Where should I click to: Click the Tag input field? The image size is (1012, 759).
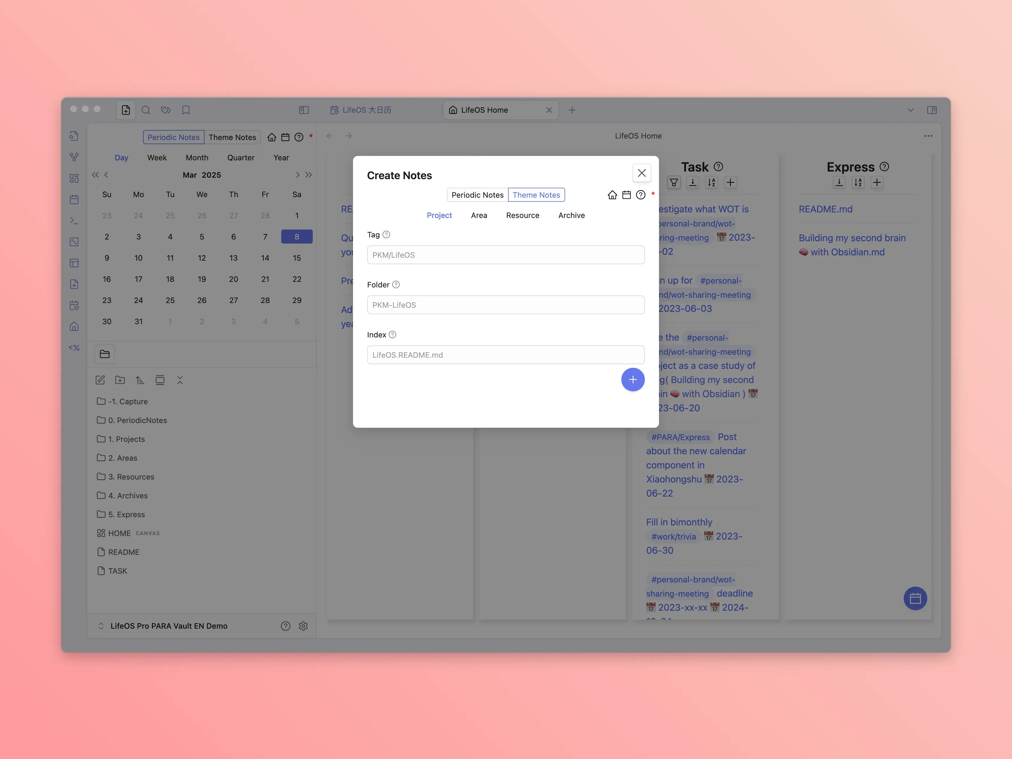click(505, 255)
